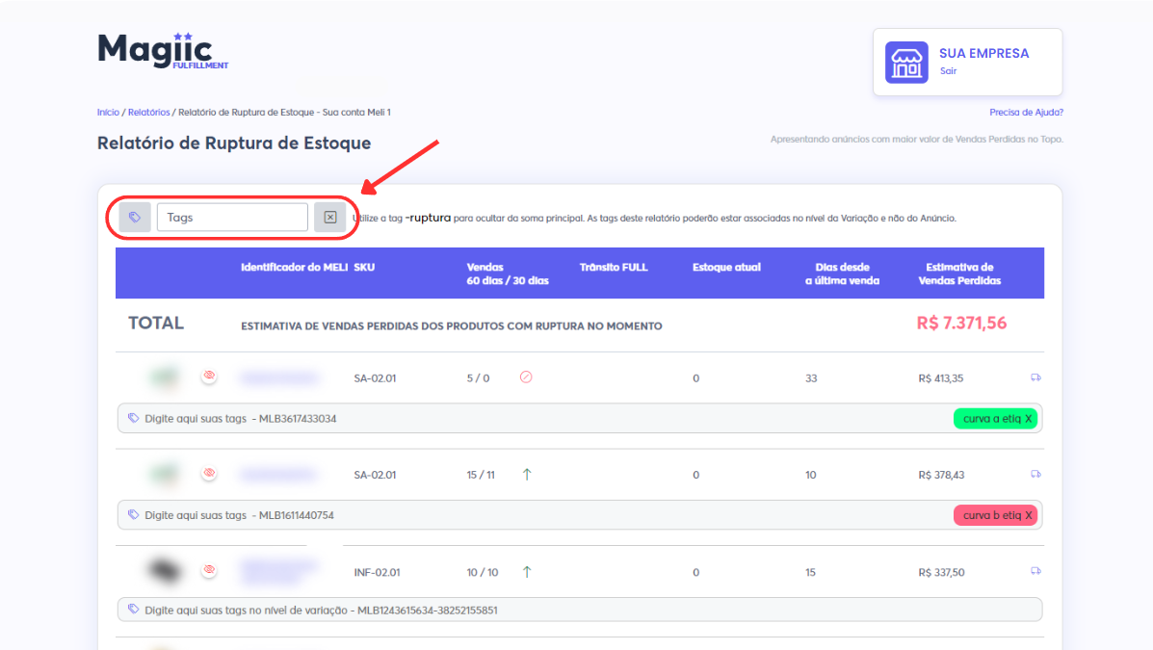Remove the green 'curva a etiq' tag
The image size is (1153, 650).
(1028, 418)
